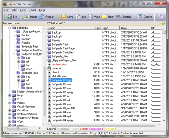Screen dimensions: 169x138
Task: Click the Softpedia 02.mpeg file icon
Action: coord(49,92)
